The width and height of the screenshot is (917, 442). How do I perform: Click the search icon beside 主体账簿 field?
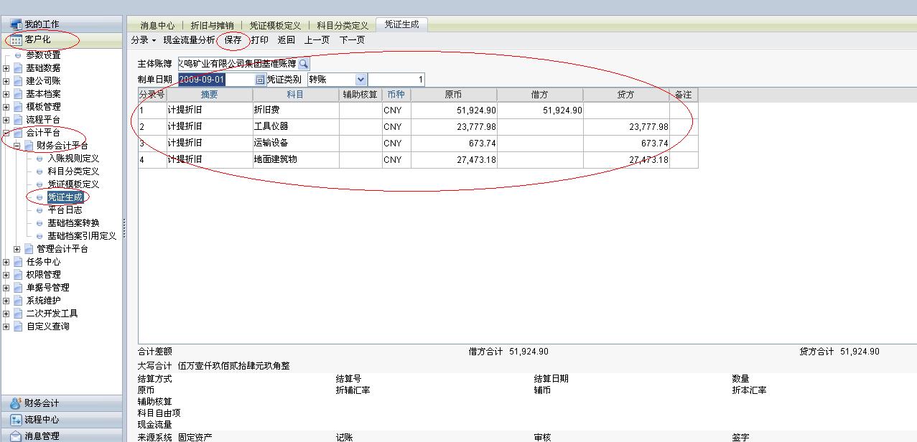tap(304, 64)
